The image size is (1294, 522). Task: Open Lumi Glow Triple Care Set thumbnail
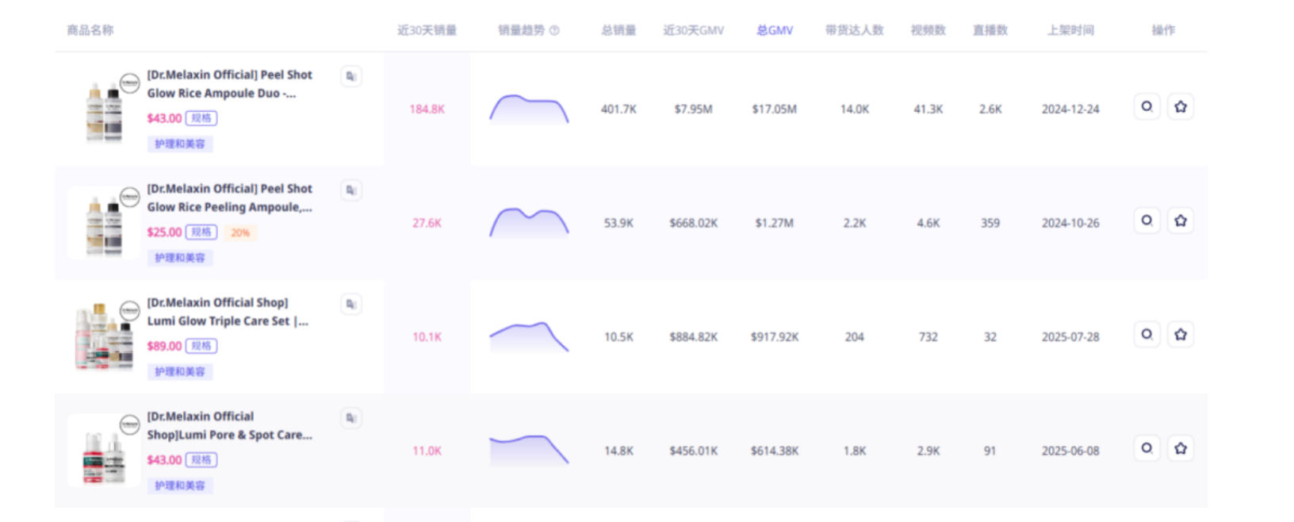click(104, 336)
